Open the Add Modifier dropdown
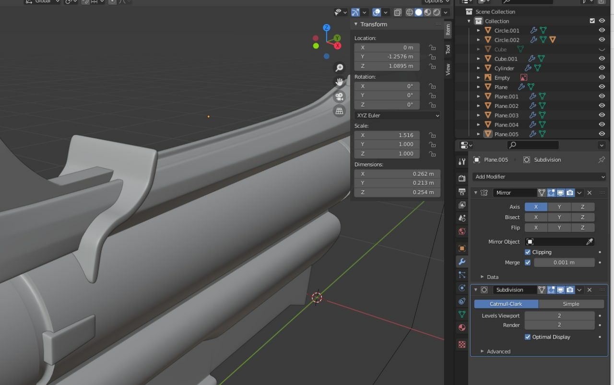614x385 pixels. coord(539,176)
